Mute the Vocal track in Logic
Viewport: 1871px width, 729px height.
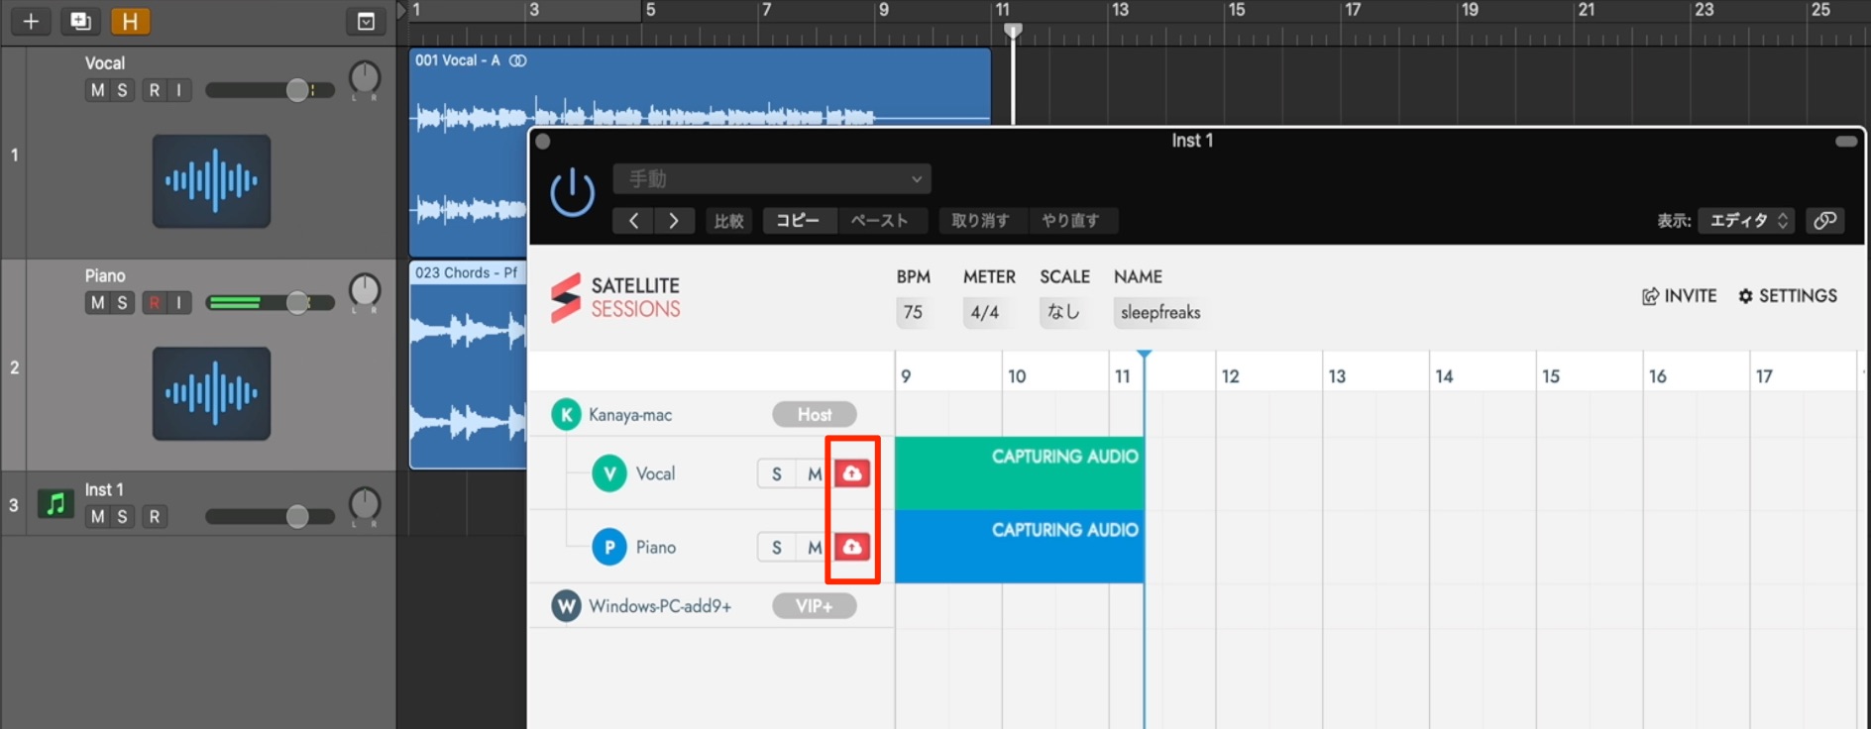click(x=97, y=90)
